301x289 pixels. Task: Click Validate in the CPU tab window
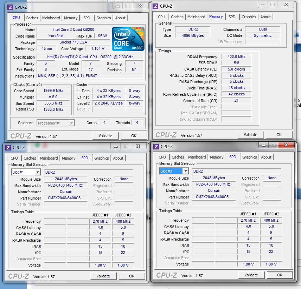105,136
